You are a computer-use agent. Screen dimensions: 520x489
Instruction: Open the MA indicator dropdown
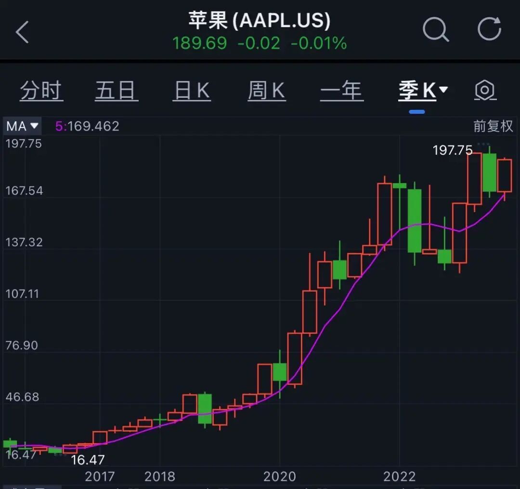(22, 126)
